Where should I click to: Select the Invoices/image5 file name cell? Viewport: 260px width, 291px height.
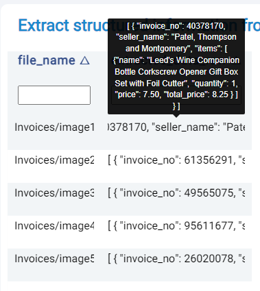(x=54, y=259)
